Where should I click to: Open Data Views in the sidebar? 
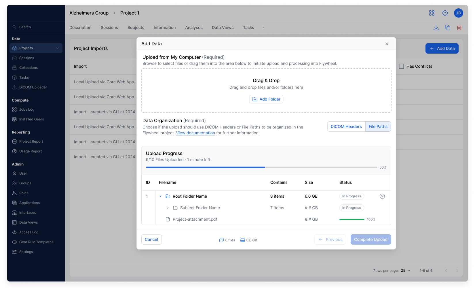[36, 222]
